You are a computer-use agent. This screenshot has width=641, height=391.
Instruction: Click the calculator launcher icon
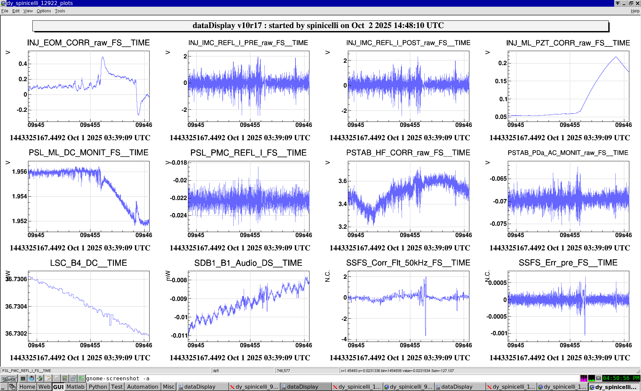click(x=65, y=378)
